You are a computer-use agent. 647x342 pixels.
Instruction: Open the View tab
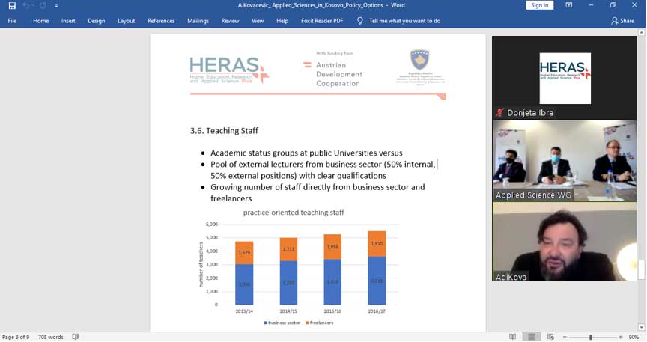point(258,21)
